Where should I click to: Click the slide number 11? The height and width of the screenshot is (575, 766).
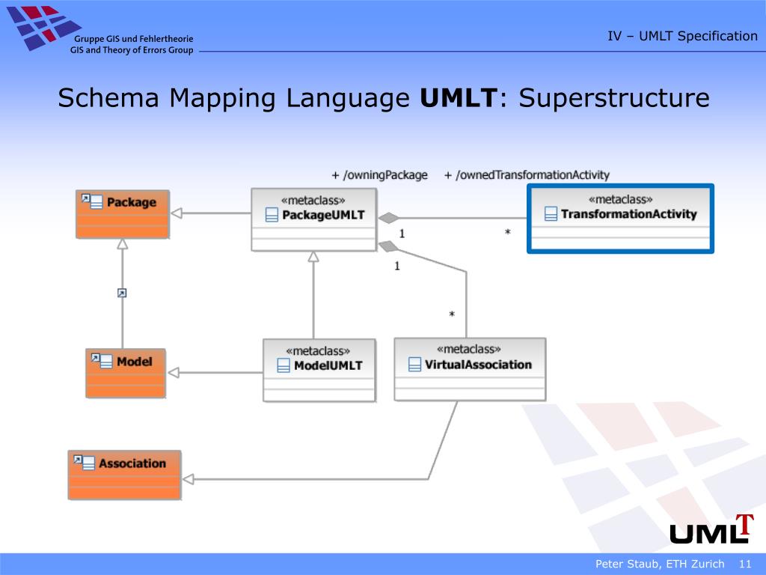click(745, 564)
